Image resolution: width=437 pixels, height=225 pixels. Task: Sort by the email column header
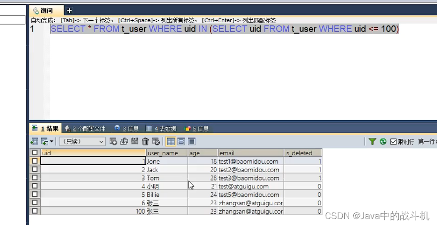point(251,153)
